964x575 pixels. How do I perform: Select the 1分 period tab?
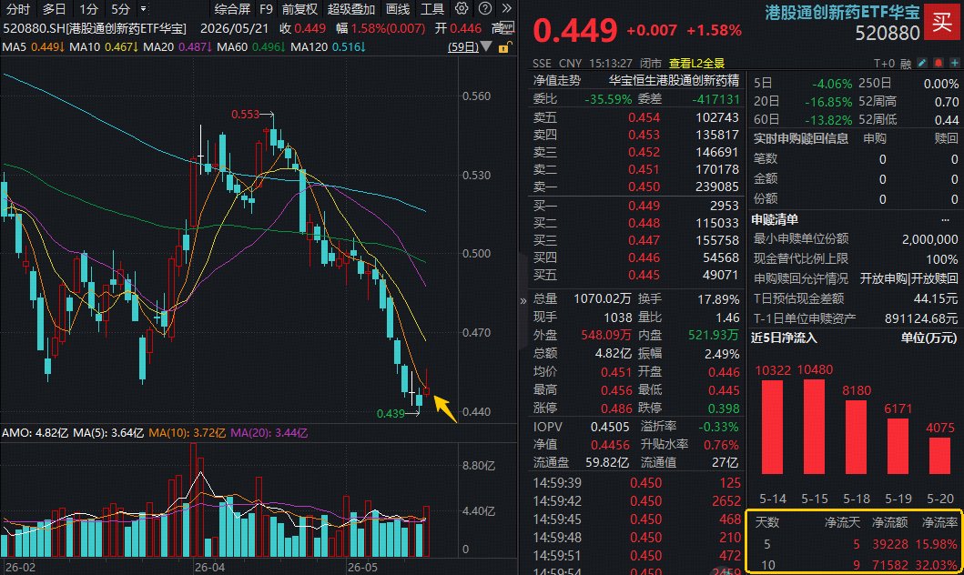tap(88, 9)
